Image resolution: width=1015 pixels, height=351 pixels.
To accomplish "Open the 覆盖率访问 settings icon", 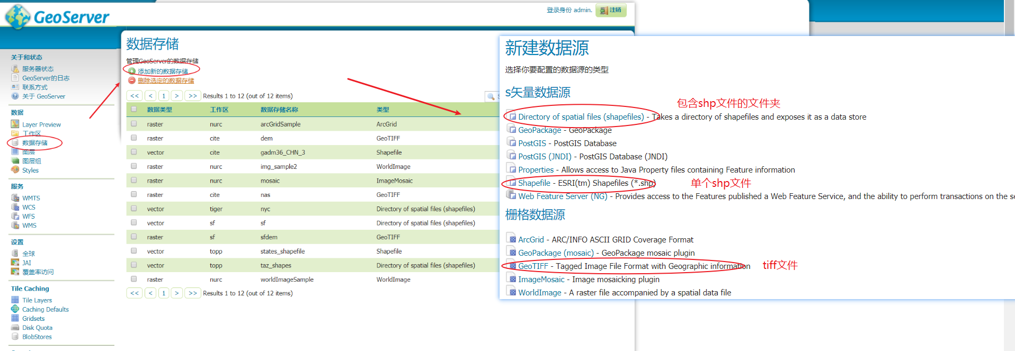I will pos(15,272).
